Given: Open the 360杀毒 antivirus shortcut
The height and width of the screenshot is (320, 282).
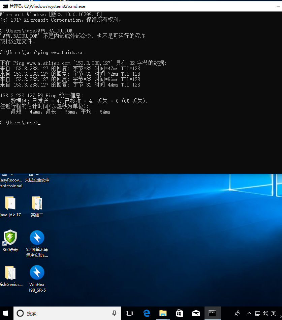Looking at the screenshot, I should (10, 238).
